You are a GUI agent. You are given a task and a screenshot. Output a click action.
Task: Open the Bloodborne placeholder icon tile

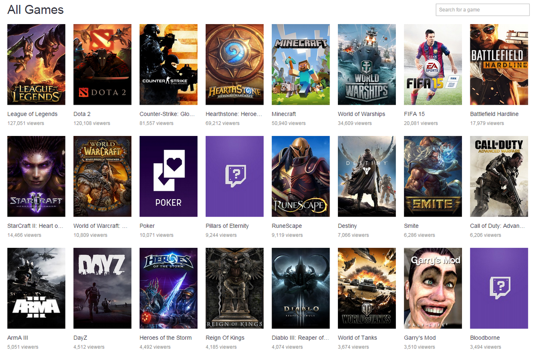pyautogui.click(x=499, y=288)
